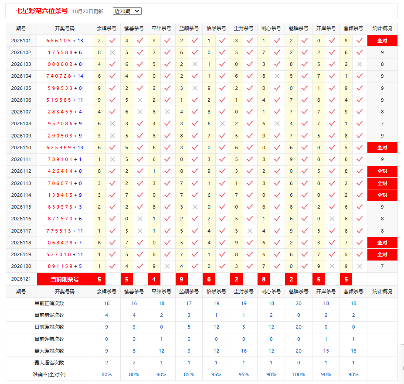Click the 当前正确次数 row label
Screen dimensions: 404x384
tap(49, 303)
